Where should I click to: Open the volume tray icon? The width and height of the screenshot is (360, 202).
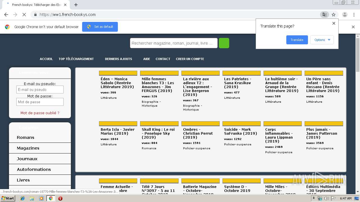click(326, 198)
